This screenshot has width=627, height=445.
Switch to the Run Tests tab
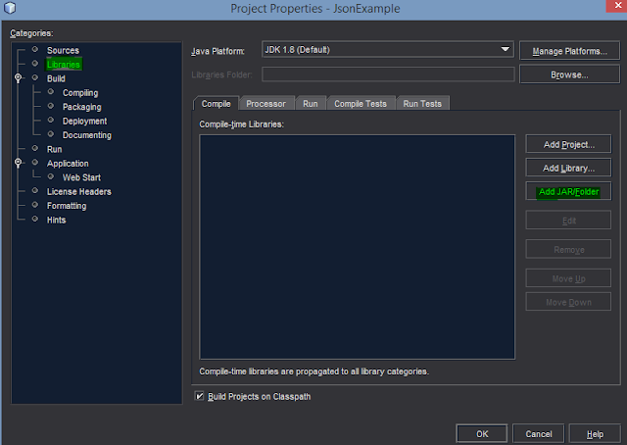[x=422, y=104]
